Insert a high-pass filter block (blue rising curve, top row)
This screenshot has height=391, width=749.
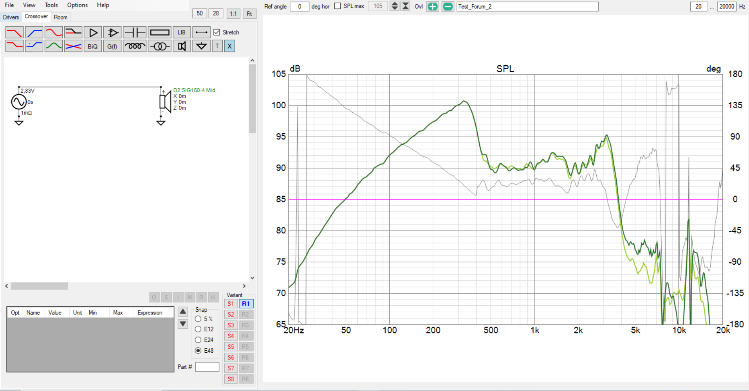tap(34, 32)
